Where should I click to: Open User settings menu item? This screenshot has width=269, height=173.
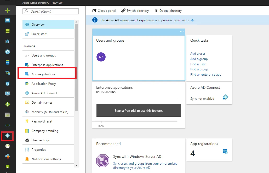[x=48, y=140]
